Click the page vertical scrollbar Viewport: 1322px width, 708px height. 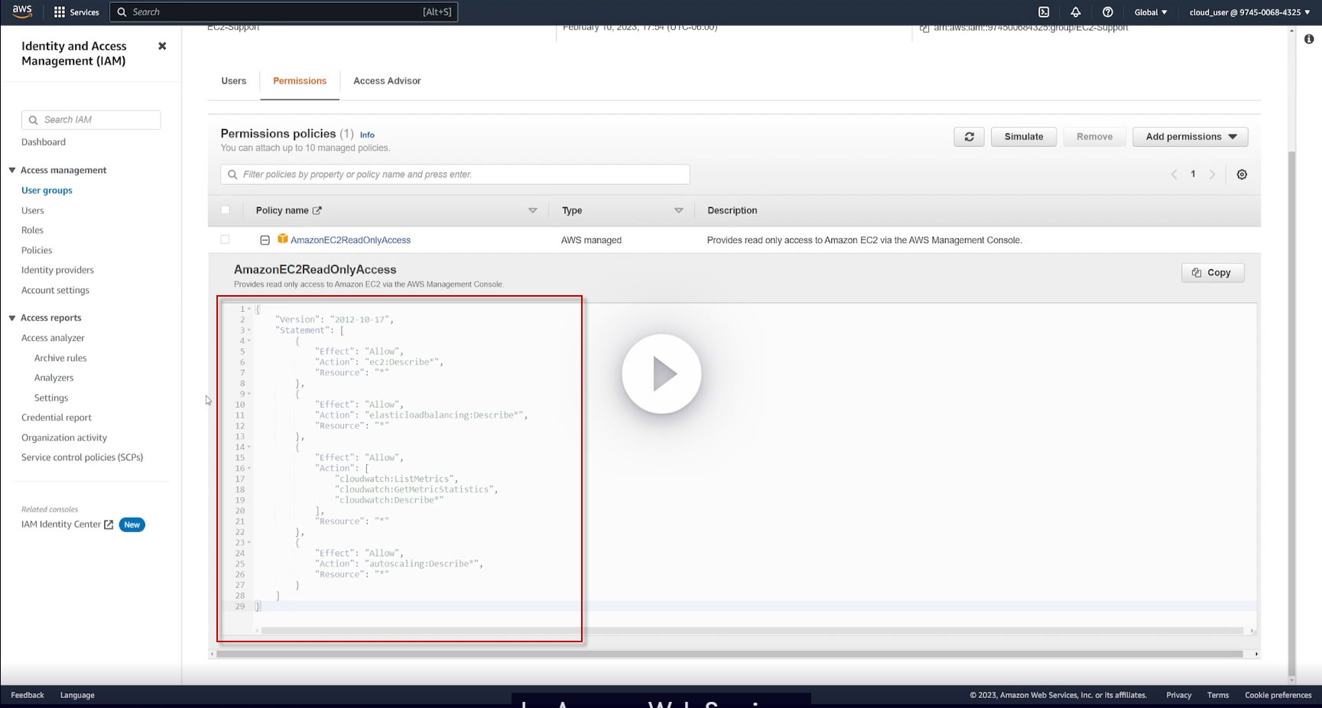(x=1292, y=413)
